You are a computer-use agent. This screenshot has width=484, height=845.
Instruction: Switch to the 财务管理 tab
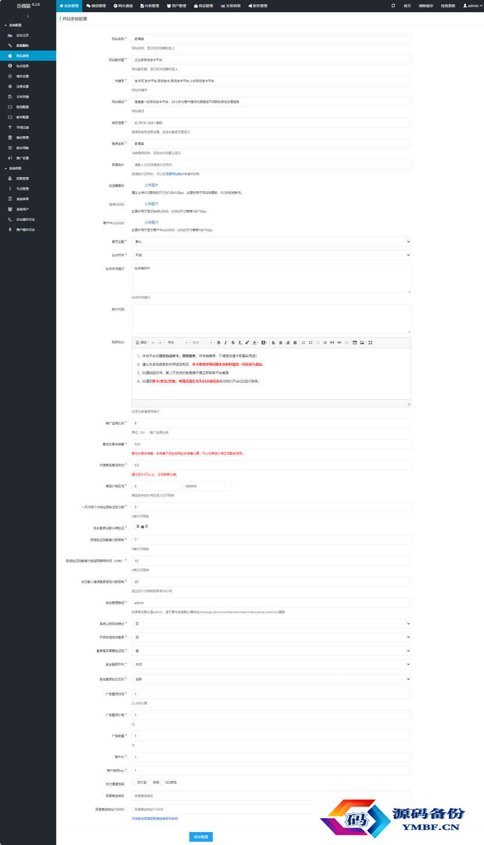[257, 5]
